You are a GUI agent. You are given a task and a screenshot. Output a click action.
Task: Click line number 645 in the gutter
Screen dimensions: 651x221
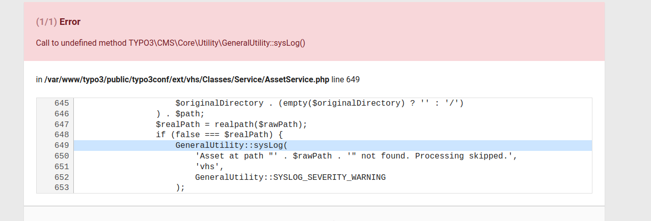61,103
